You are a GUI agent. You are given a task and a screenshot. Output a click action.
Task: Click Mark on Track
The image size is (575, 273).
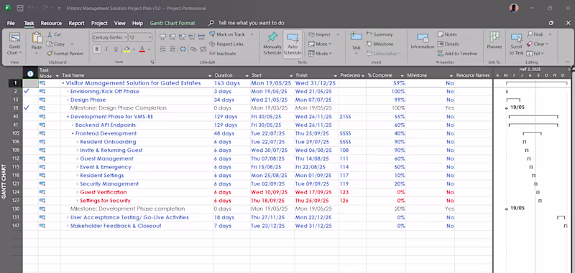tap(227, 34)
